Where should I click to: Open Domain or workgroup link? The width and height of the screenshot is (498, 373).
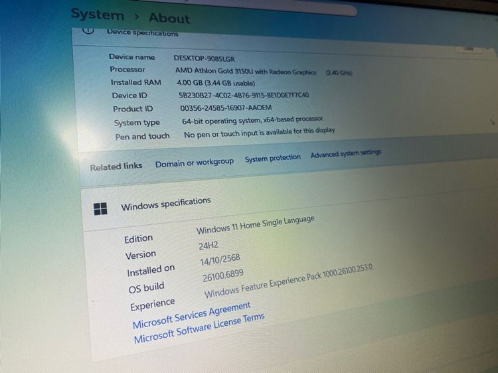(195, 163)
